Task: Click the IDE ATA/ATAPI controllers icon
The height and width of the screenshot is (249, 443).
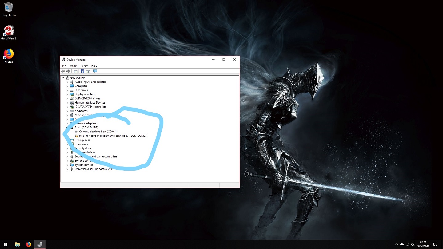Action: click(72, 107)
